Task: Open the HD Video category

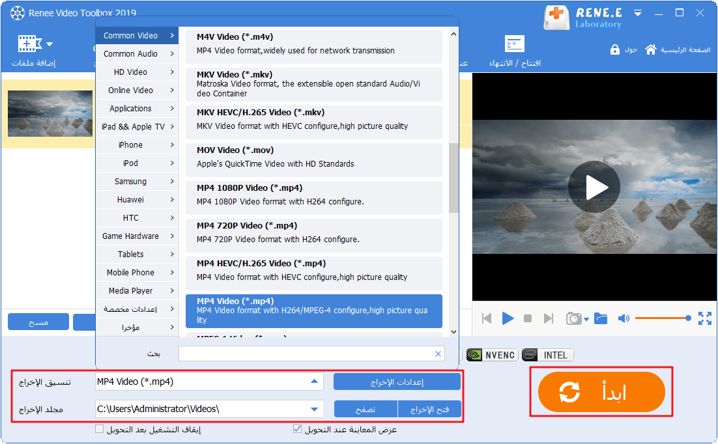Action: (x=137, y=72)
